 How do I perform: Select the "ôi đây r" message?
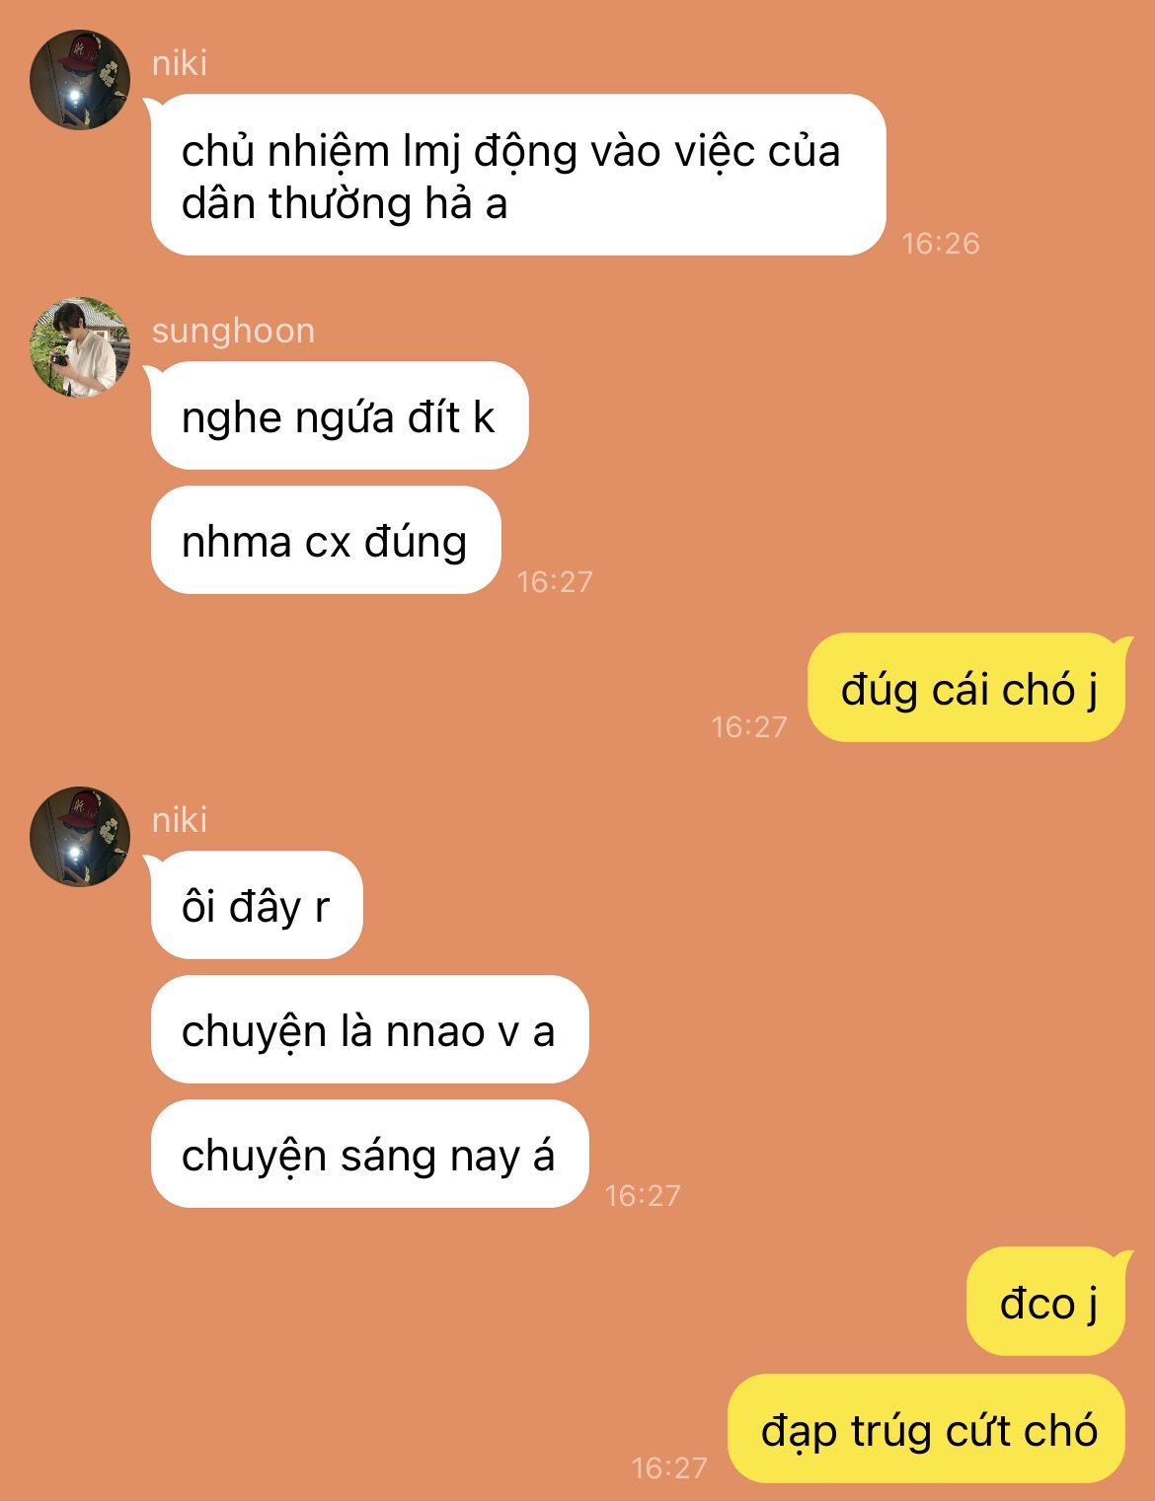click(257, 905)
